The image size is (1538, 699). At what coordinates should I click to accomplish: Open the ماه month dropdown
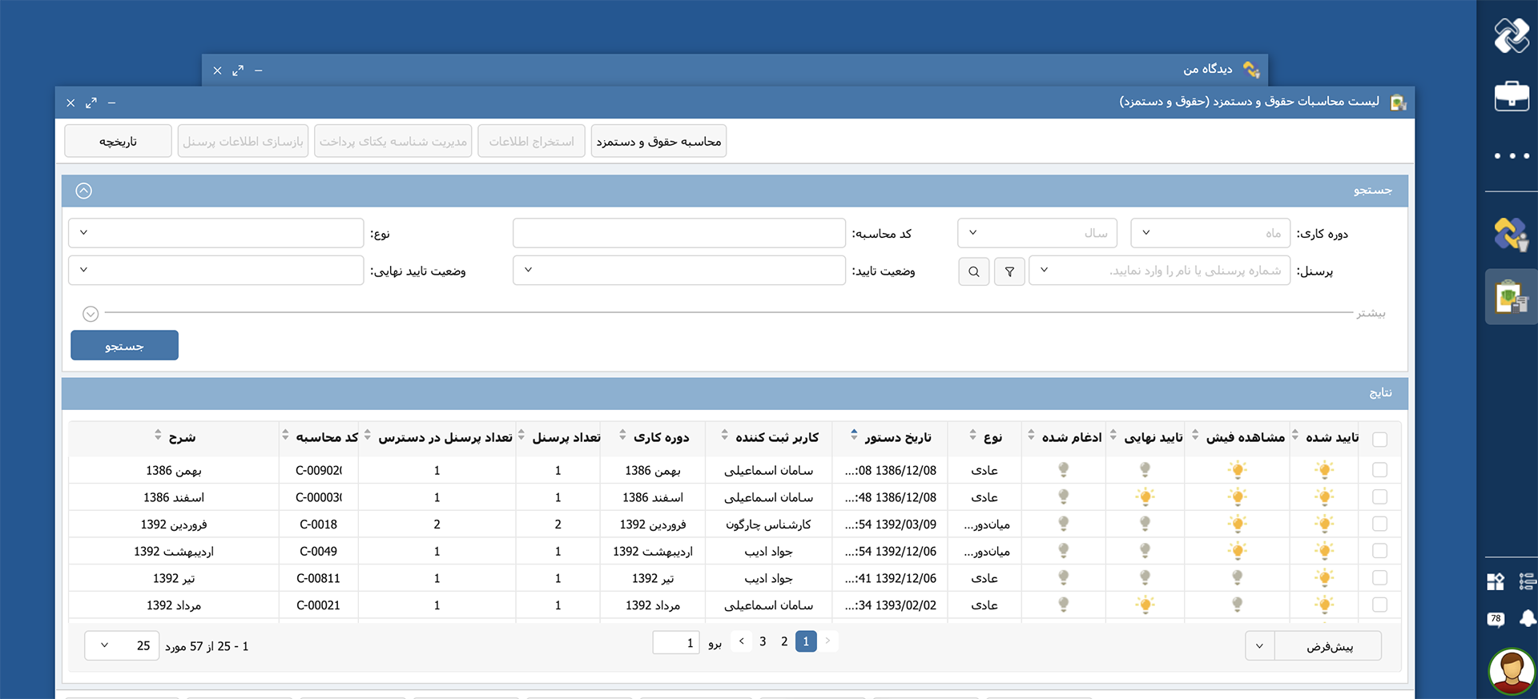pos(1210,233)
